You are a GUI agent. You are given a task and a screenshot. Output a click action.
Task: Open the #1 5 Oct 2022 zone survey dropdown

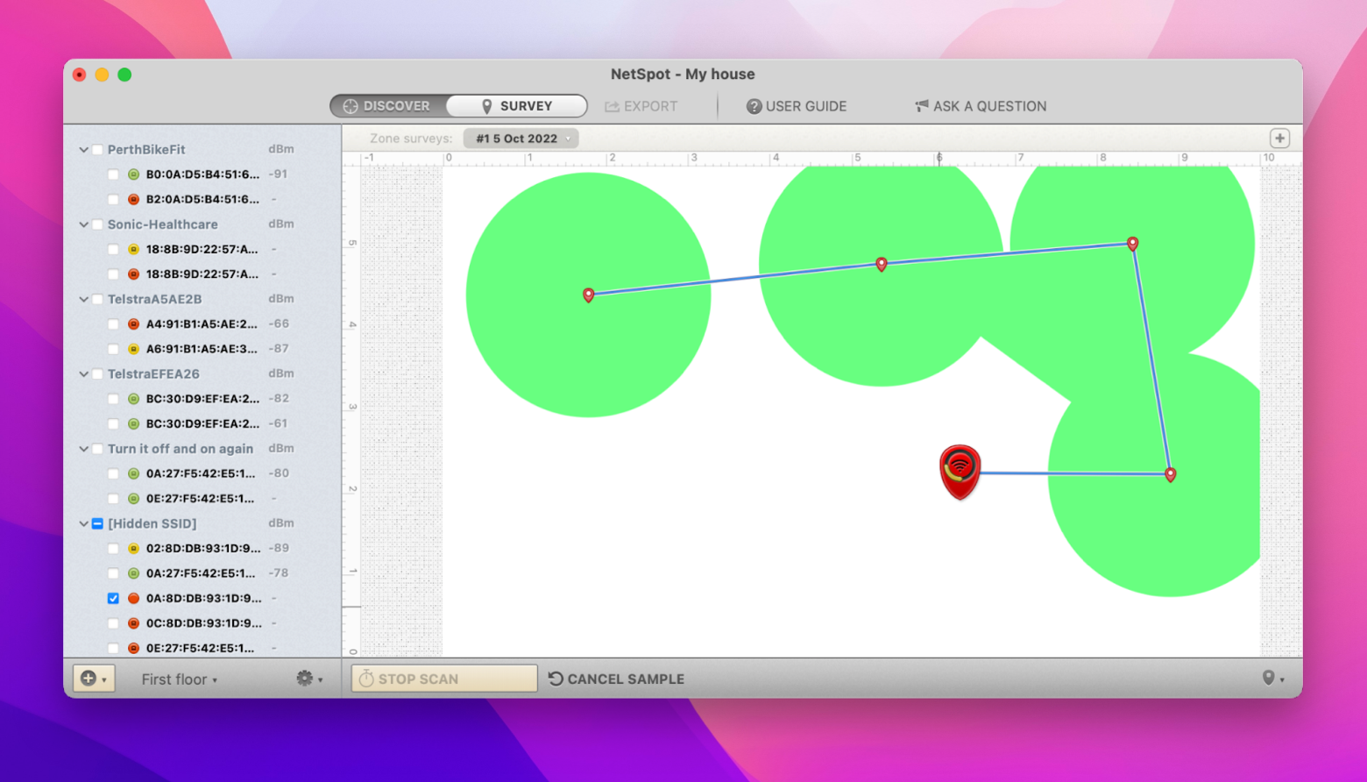point(521,139)
